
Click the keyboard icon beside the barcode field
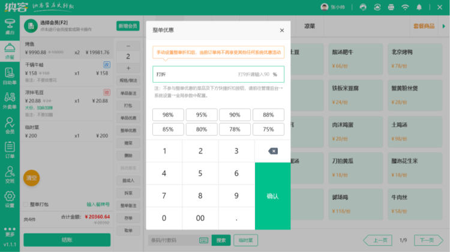click(203, 240)
